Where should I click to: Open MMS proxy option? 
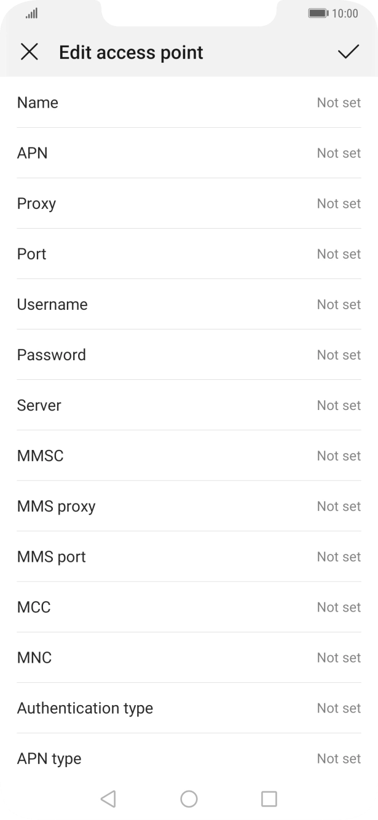[x=189, y=506]
